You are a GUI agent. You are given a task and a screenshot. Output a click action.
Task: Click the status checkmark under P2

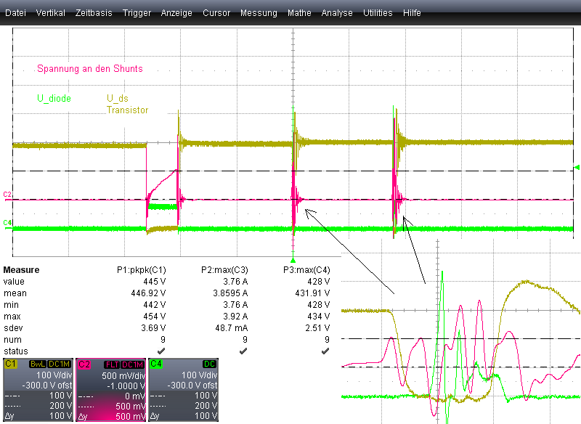(243, 351)
